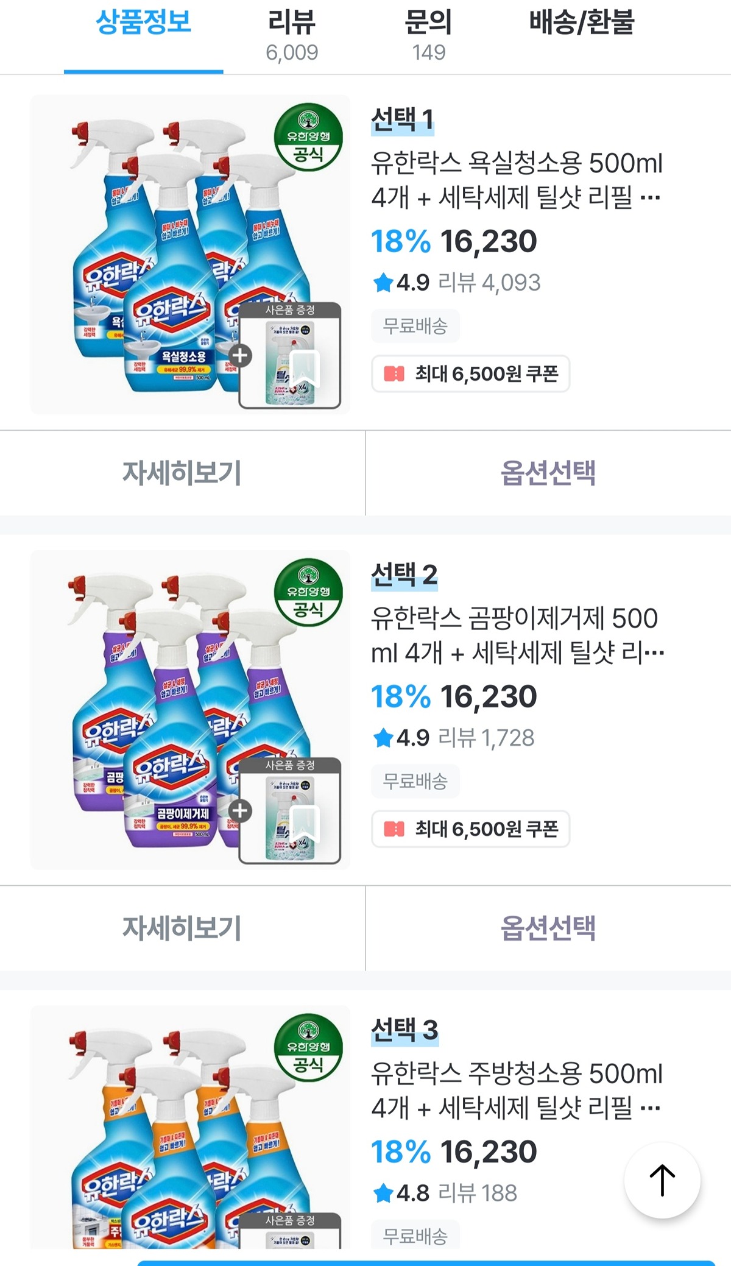The height and width of the screenshot is (1266, 731).
Task: Tap the scroll-to-top arrow button
Action: (x=662, y=1180)
